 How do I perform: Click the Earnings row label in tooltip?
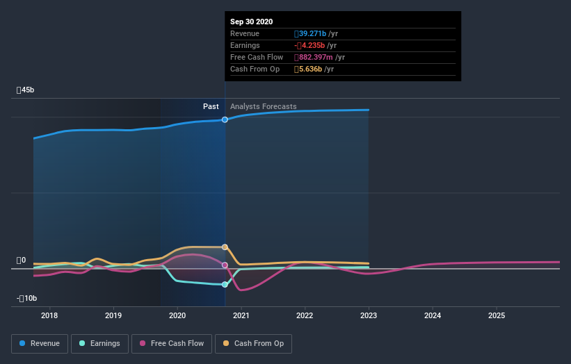click(245, 45)
